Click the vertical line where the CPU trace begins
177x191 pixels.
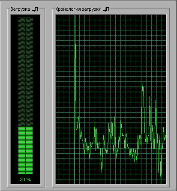[x=75, y=163]
